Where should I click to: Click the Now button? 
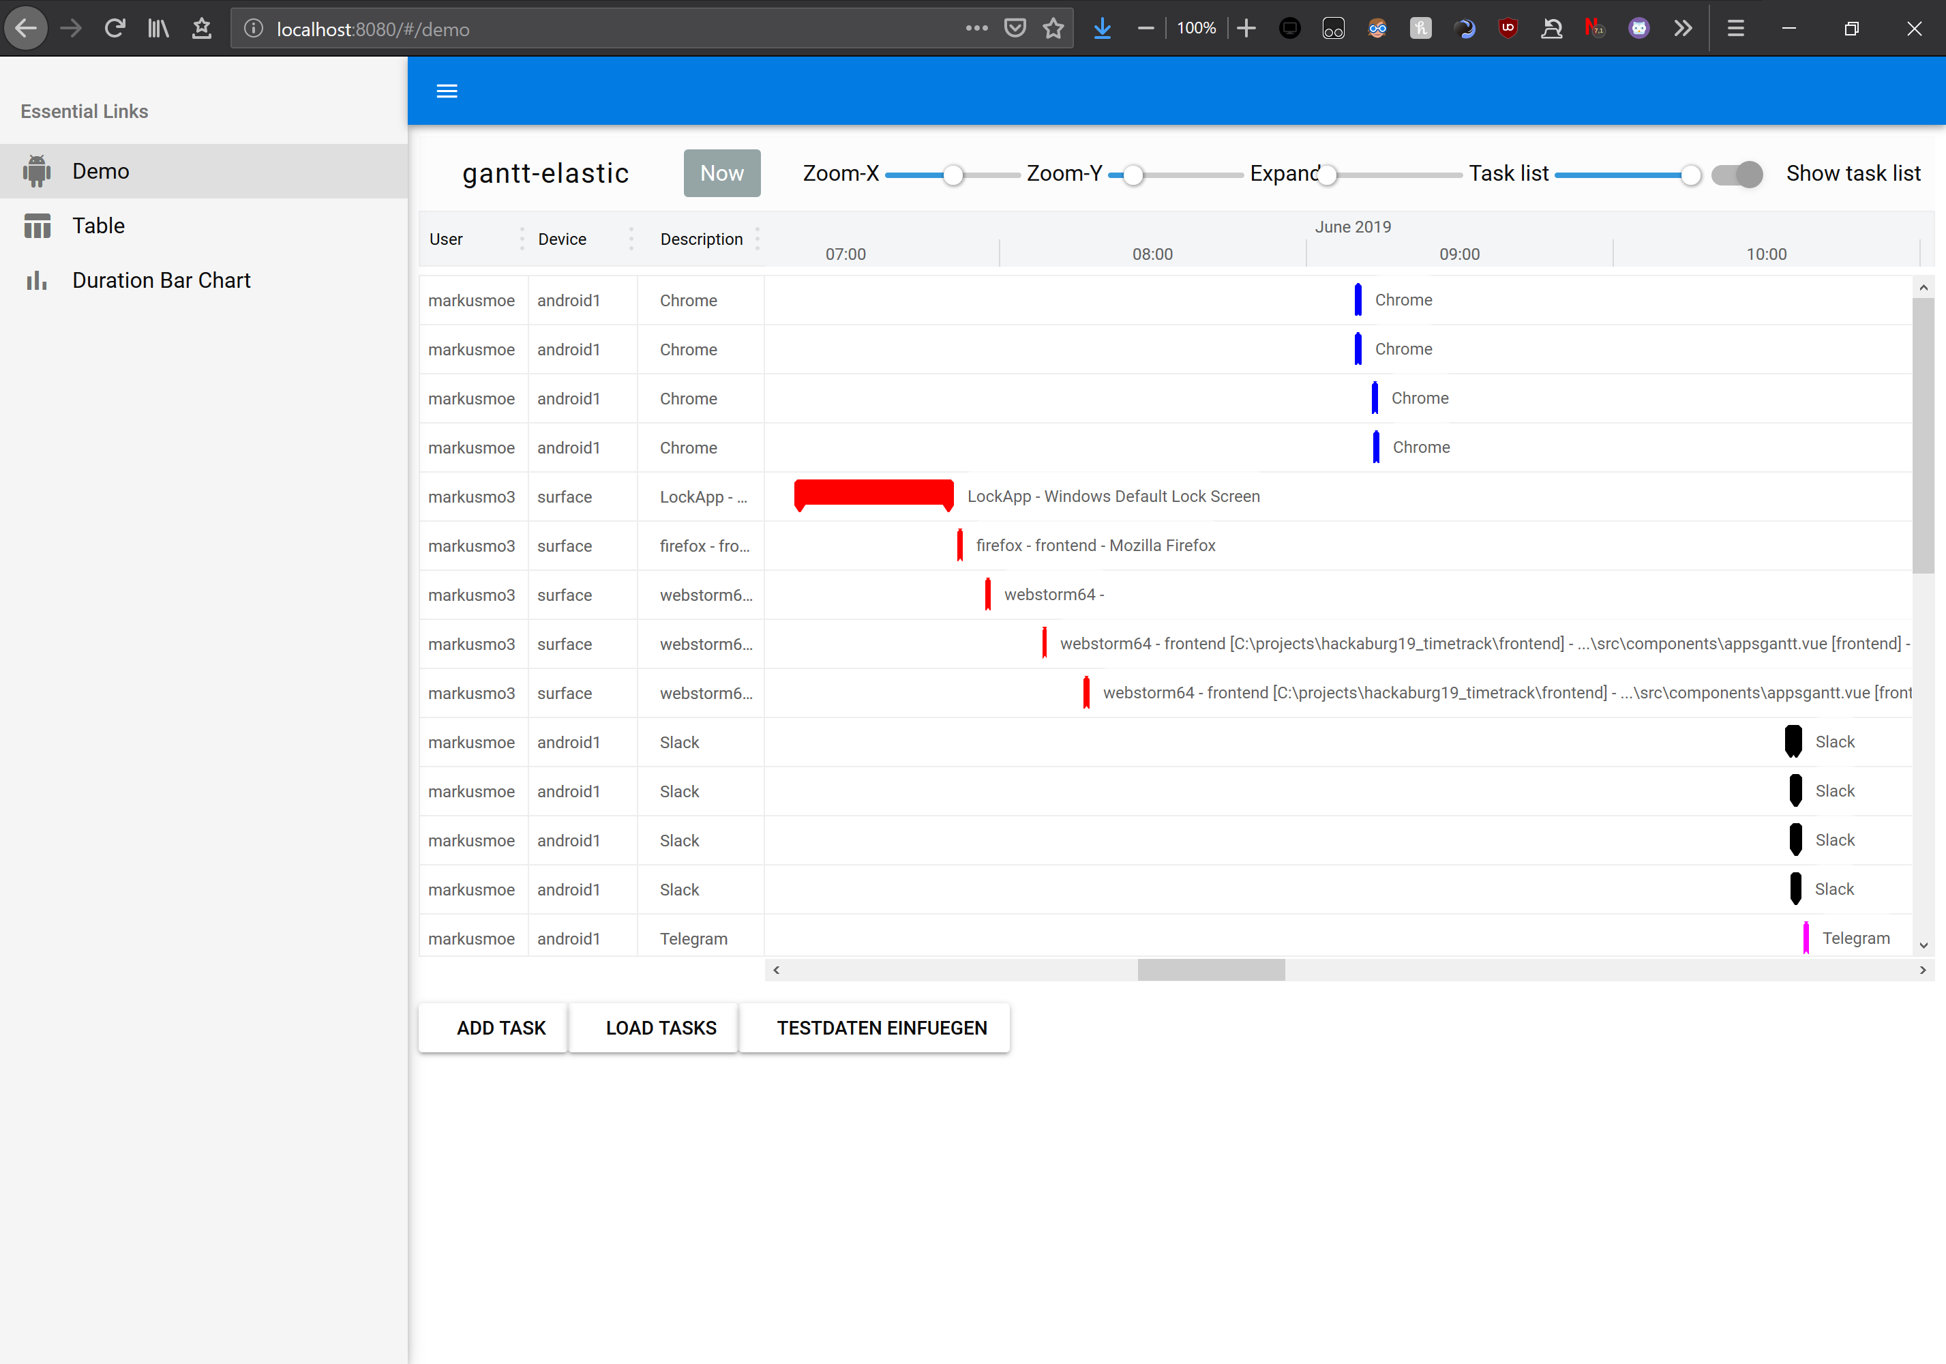721,174
